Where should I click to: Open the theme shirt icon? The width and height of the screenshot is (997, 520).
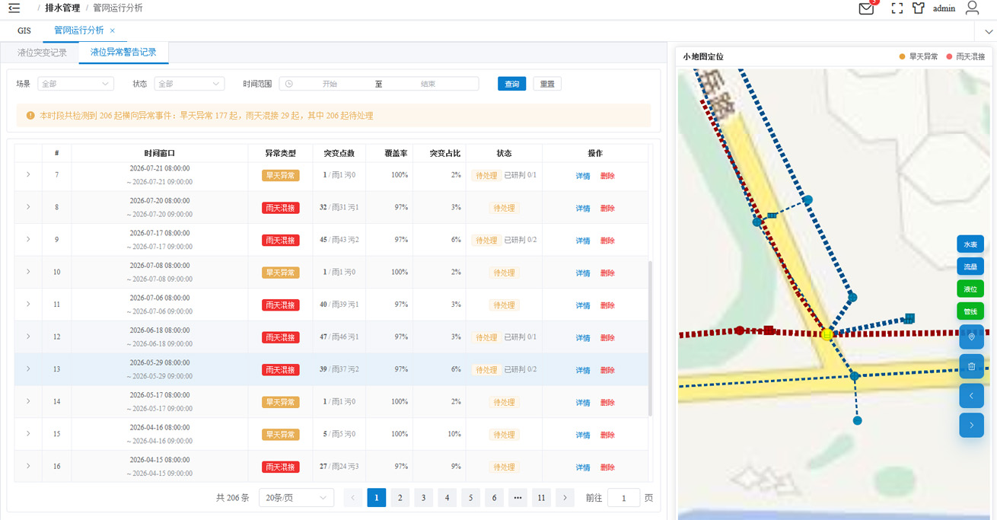click(x=919, y=8)
